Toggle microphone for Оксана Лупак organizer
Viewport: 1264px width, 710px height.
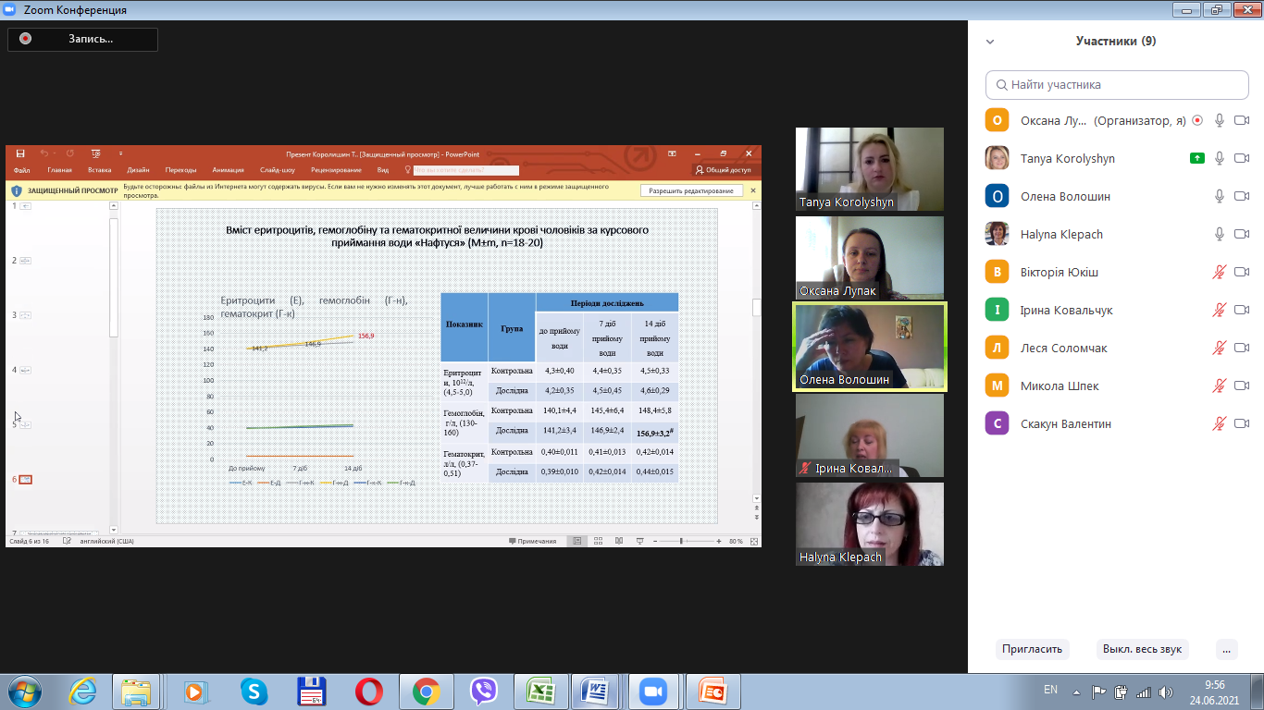click(1220, 120)
